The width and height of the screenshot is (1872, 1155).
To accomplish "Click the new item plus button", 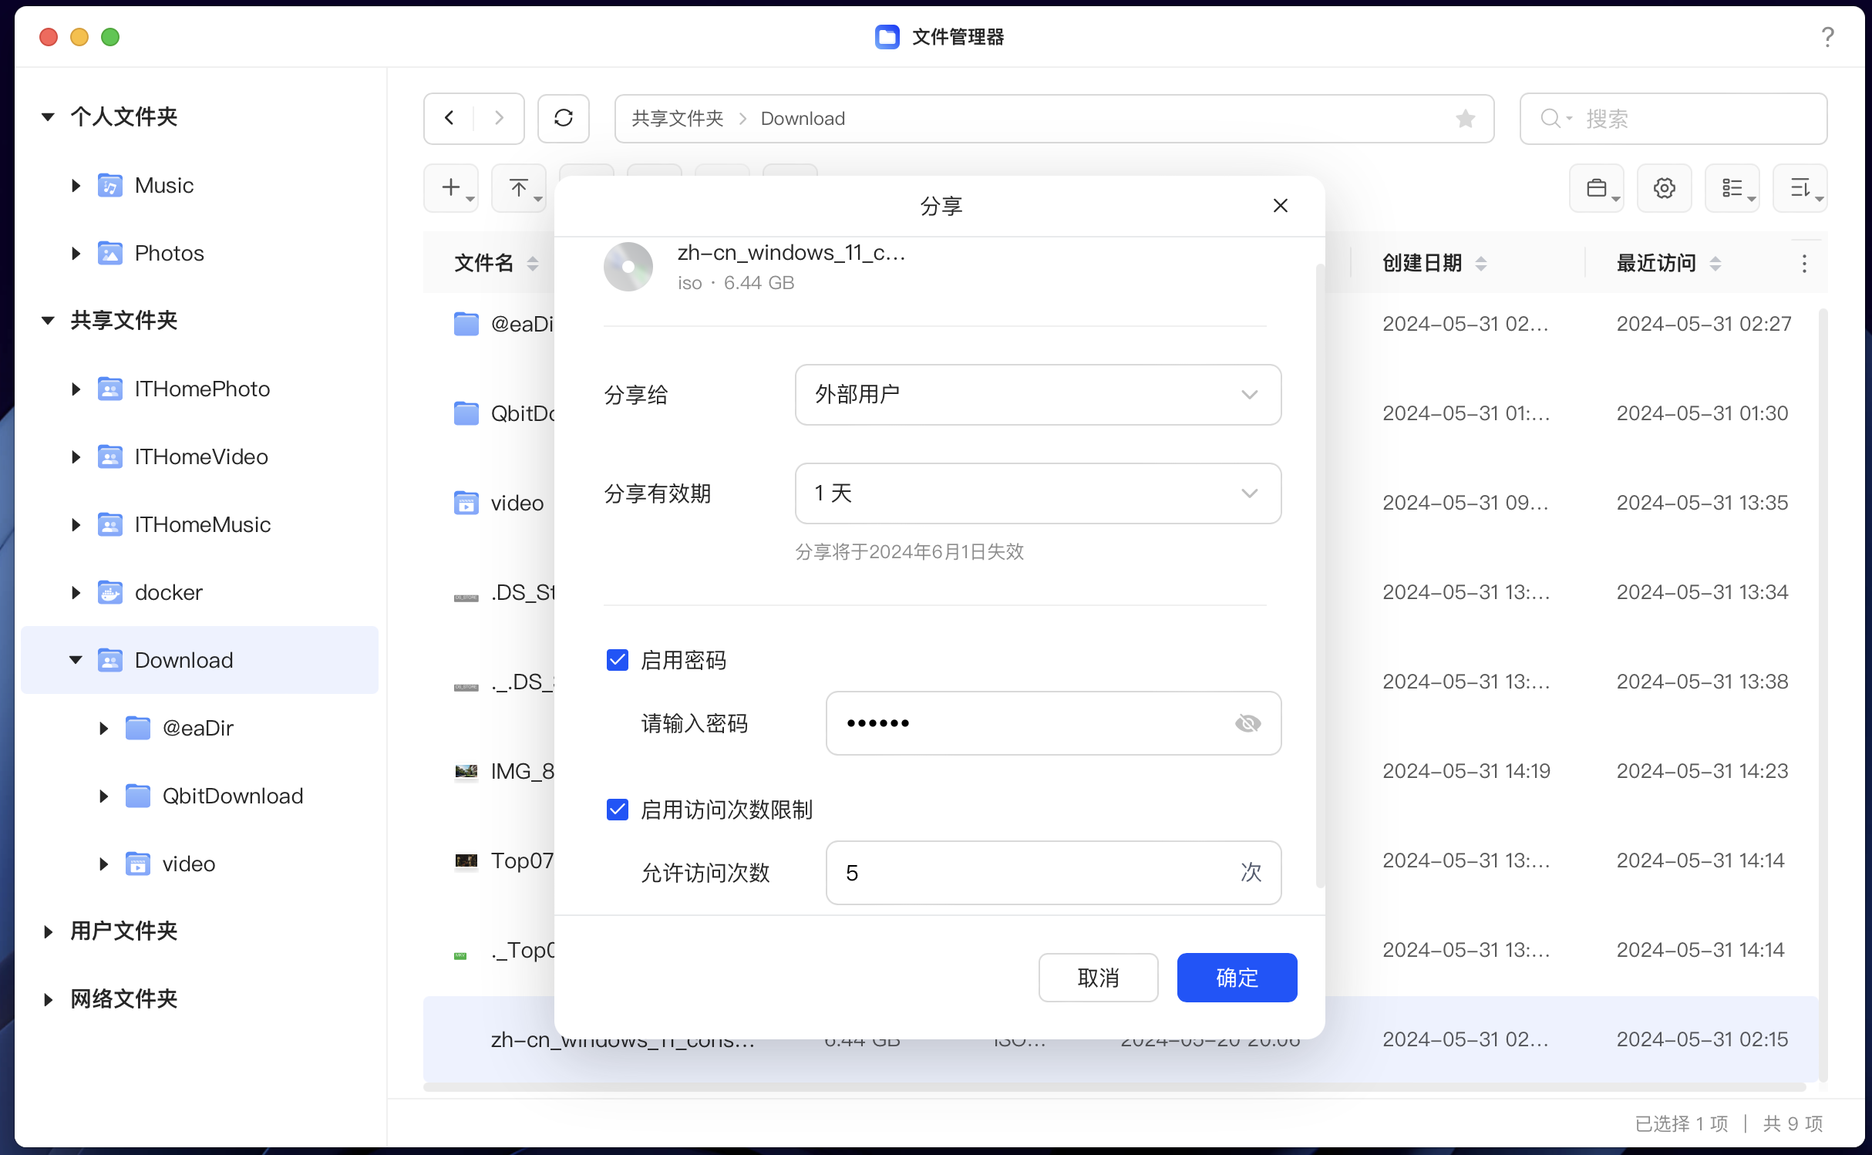I will point(451,188).
